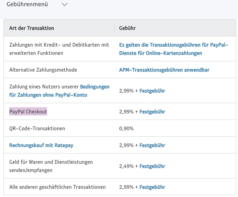Click Festgebühr in 'Alle anderen geschäftlichen Transaktionen' row

point(152,187)
